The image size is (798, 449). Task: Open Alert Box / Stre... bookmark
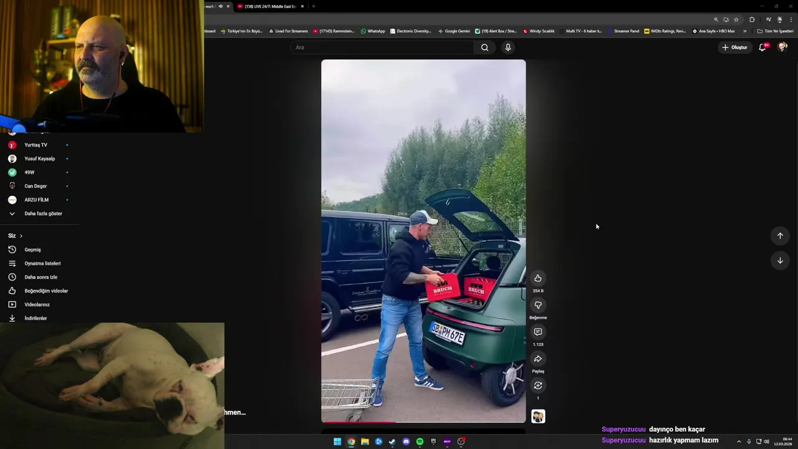(x=496, y=31)
